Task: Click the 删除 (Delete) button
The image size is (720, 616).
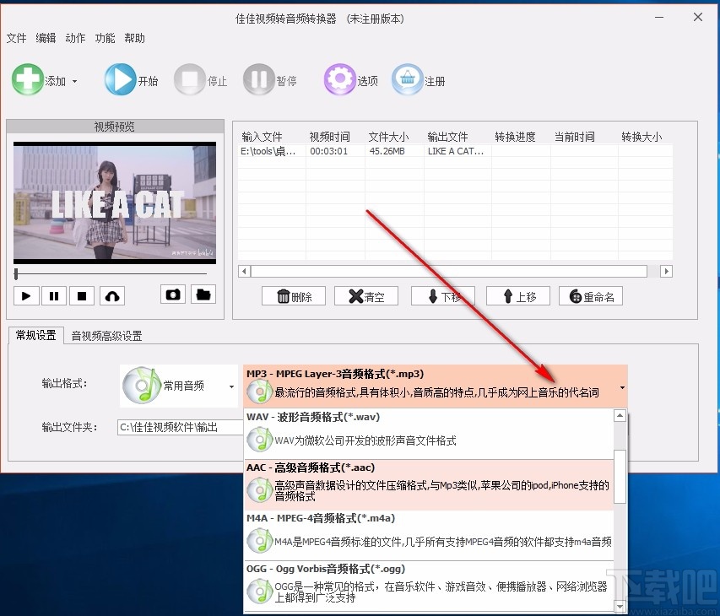Action: coord(293,296)
